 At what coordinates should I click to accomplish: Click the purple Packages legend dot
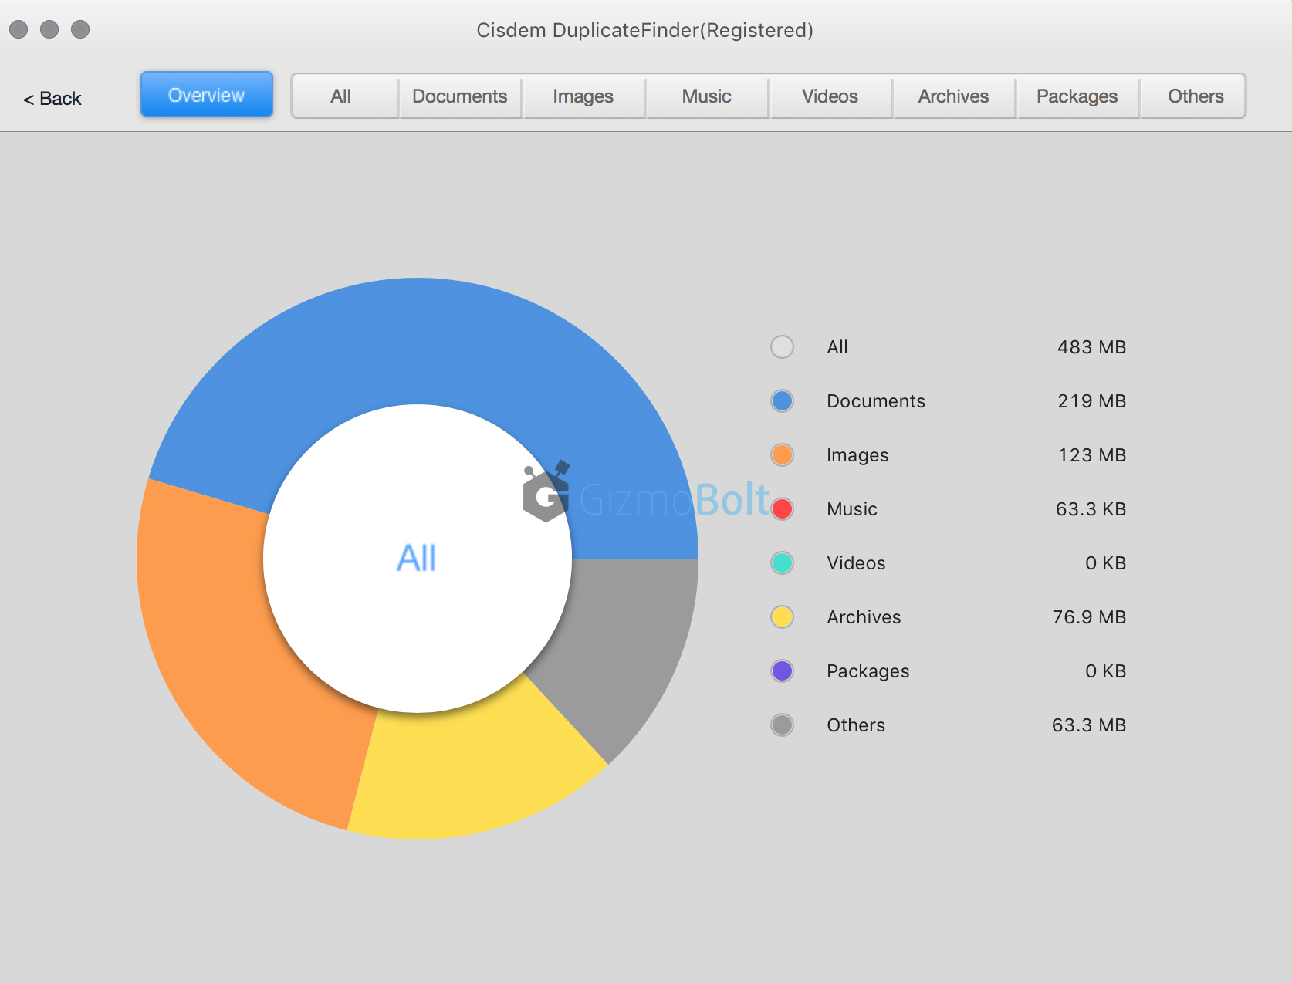coord(783,671)
